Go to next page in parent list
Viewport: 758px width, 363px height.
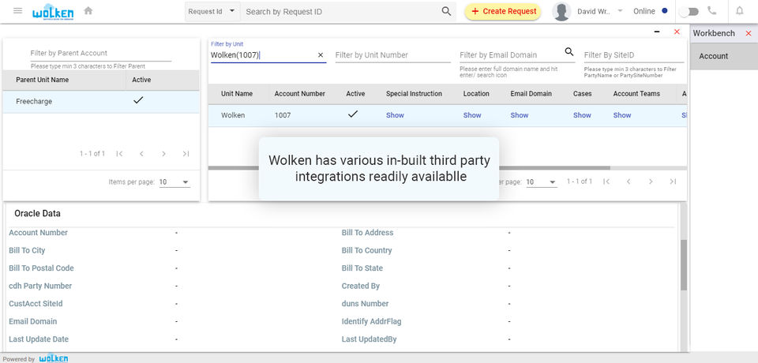pyautogui.click(x=163, y=154)
